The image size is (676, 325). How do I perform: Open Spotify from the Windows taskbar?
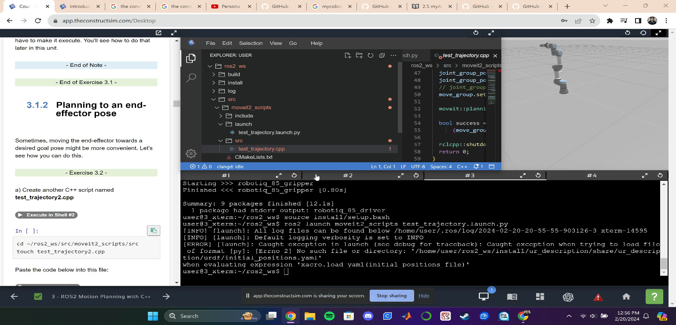329,316
